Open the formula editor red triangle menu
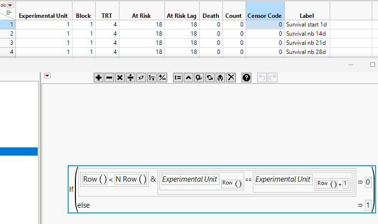The height and width of the screenshot is (224, 378). [47, 76]
